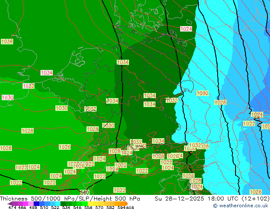270x209 pixels.
Task: Click the legend value 534
Action: click(x=66, y=207)
